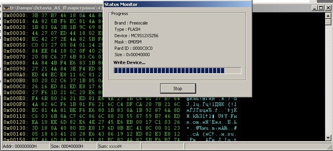Click the address 0x00070 row label
333x151 pixels.
[16, 57]
